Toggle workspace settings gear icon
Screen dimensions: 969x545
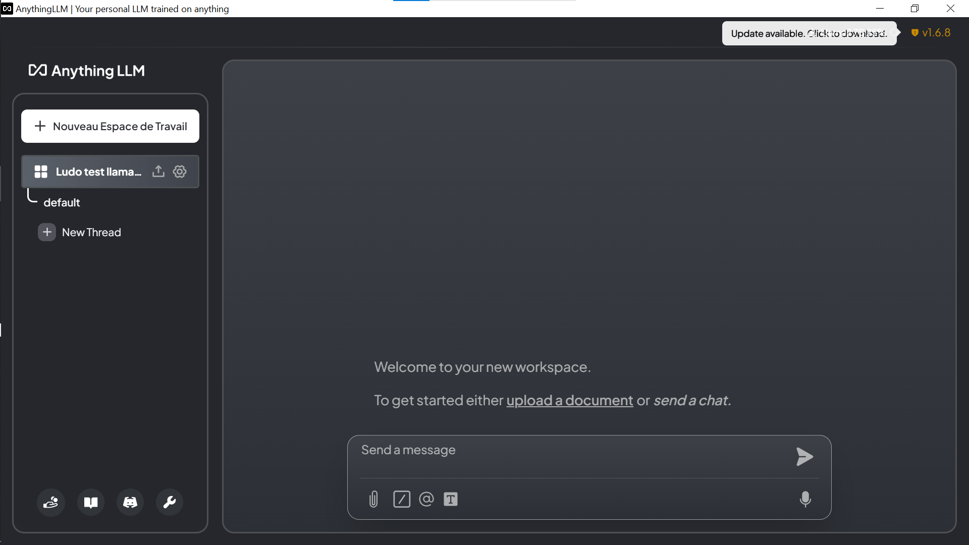(180, 172)
